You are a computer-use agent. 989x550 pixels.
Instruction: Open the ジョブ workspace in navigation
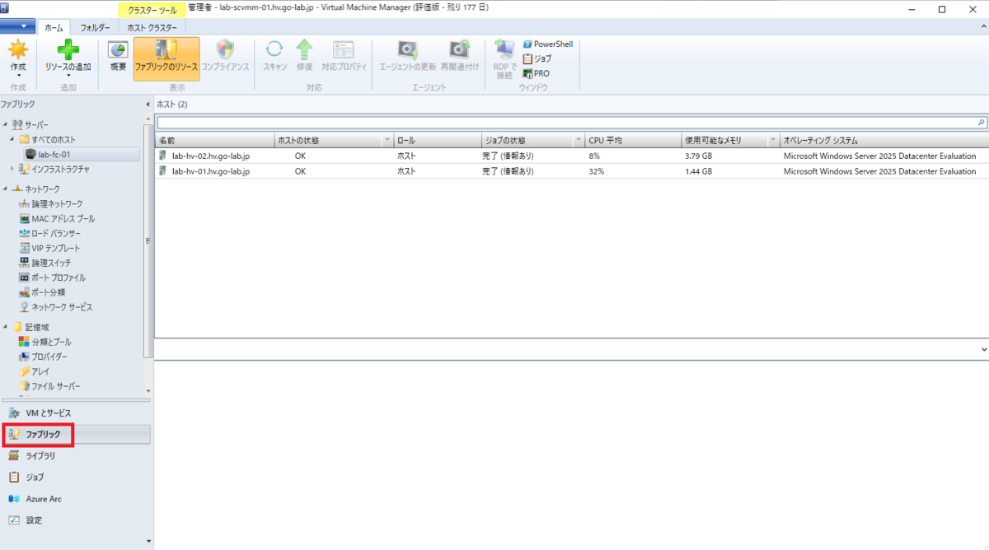75,477
